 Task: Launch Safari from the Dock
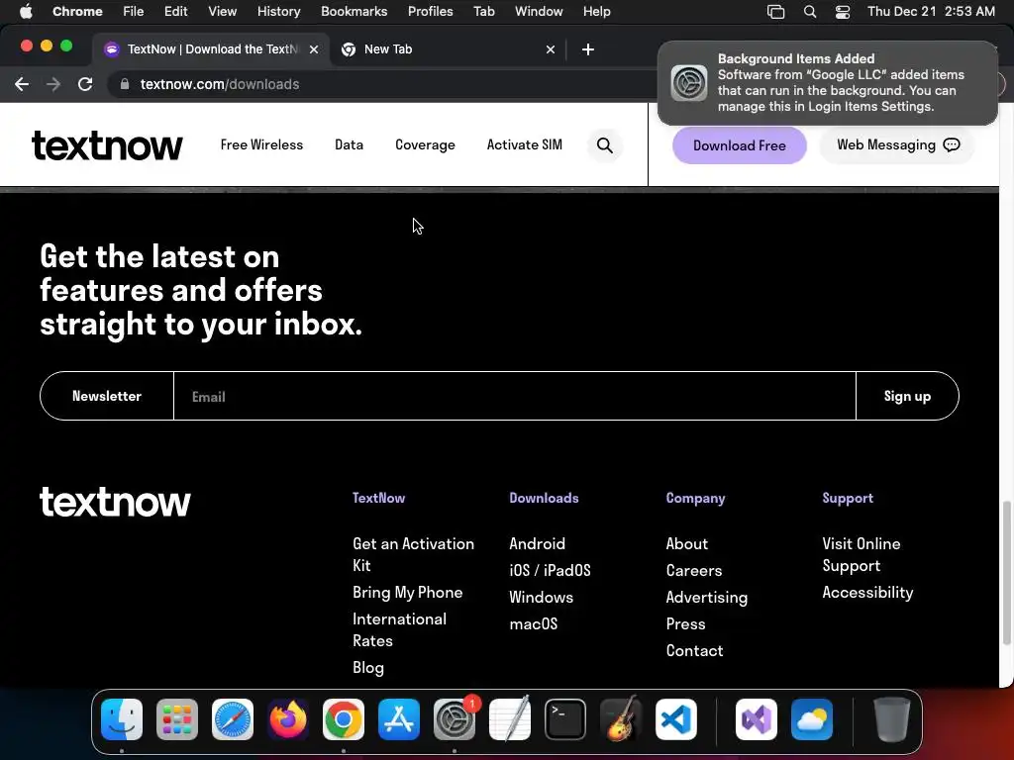click(233, 719)
